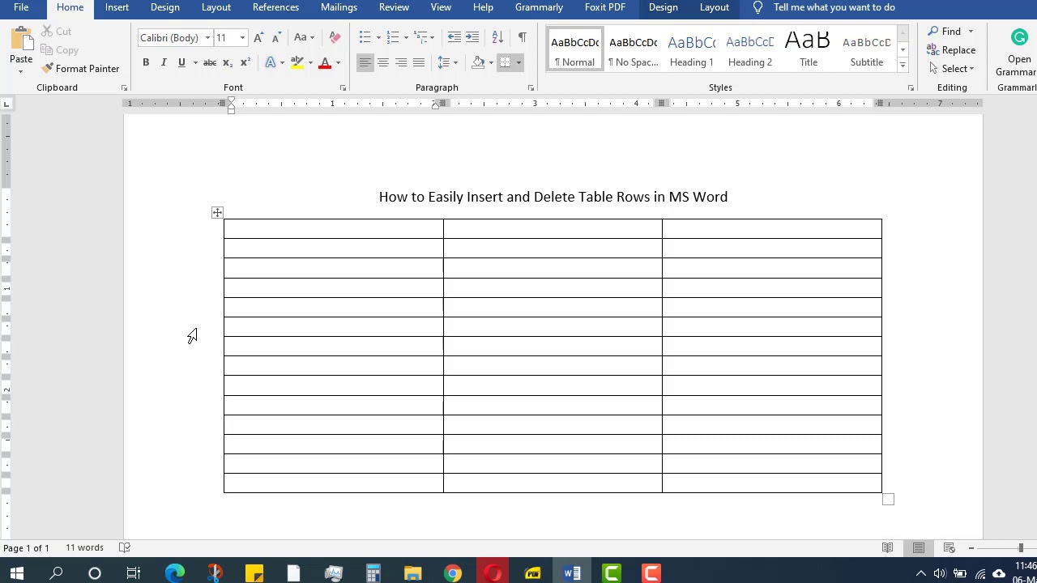Open the Insert tab
Image resolution: width=1037 pixels, height=583 pixels.
[117, 7]
